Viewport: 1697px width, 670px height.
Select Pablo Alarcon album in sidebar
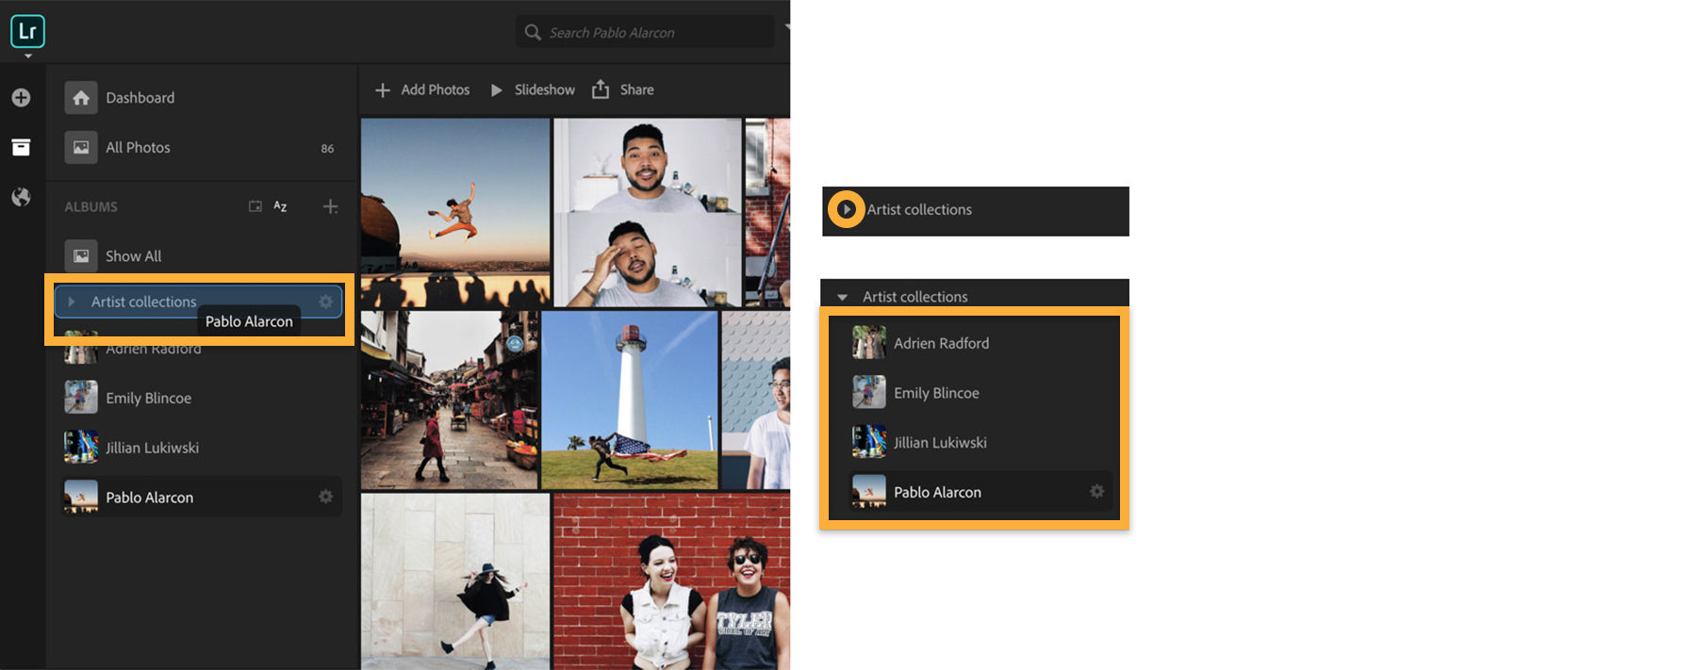pos(202,497)
